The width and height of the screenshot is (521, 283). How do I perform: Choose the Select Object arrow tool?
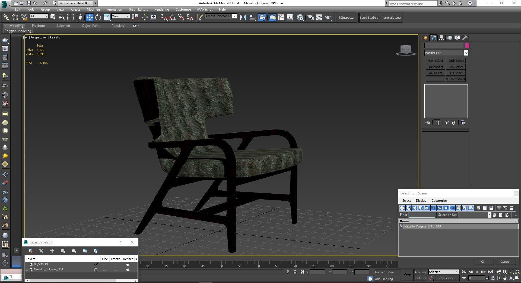(53, 17)
